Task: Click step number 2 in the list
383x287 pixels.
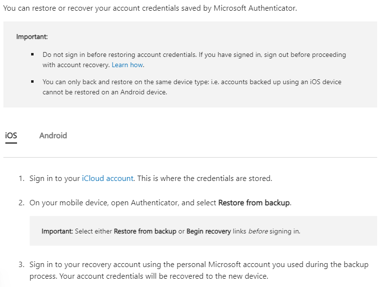Action: pyautogui.click(x=21, y=203)
